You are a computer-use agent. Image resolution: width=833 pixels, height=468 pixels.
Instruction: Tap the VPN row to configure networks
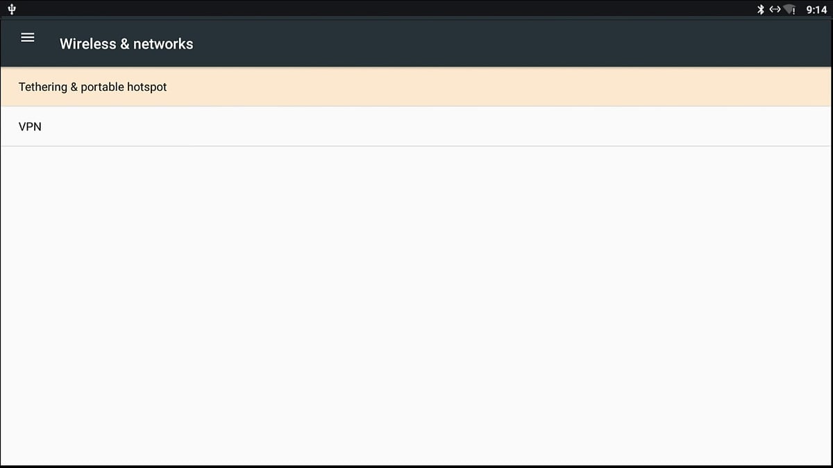pos(416,126)
